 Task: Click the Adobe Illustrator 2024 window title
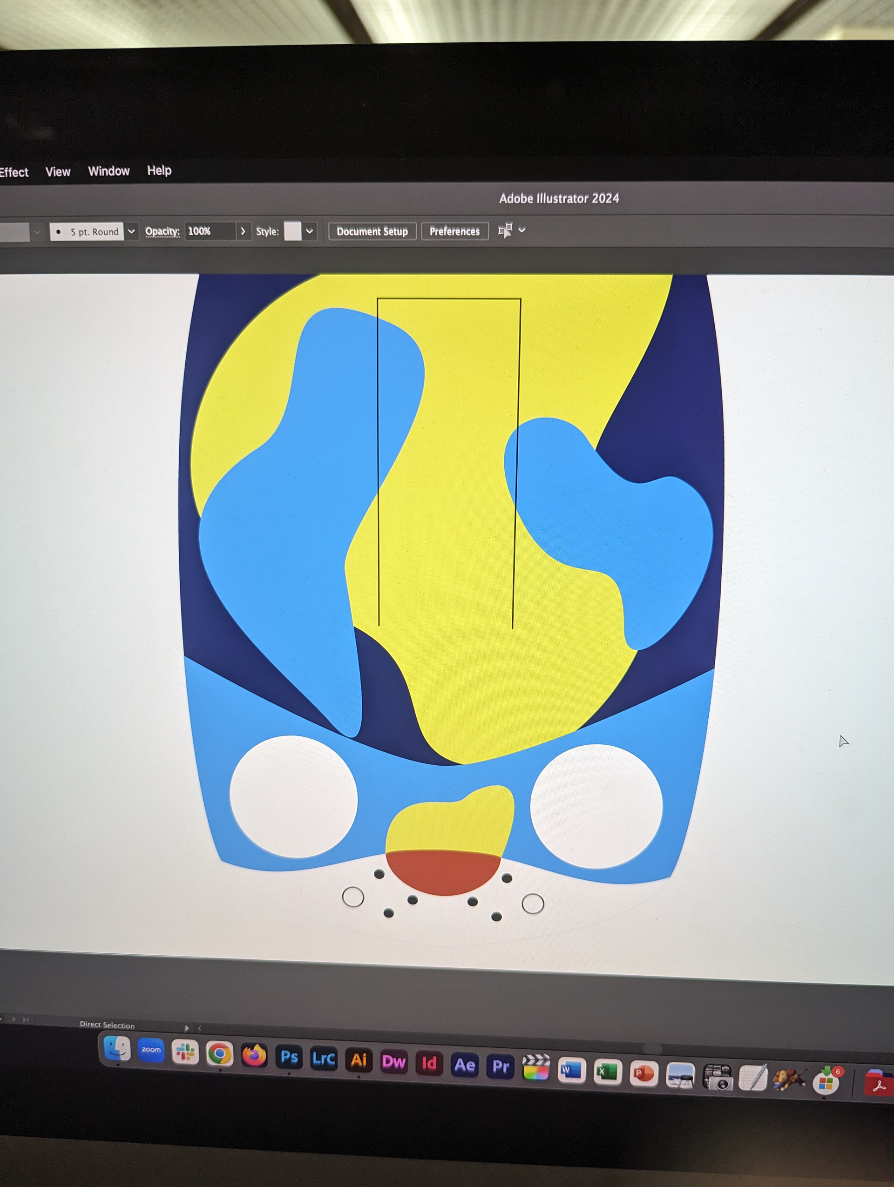[559, 199]
